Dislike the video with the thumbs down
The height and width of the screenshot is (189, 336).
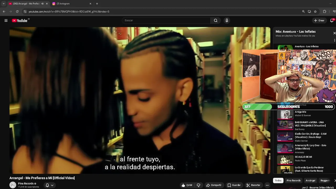pyautogui.click(x=198, y=185)
